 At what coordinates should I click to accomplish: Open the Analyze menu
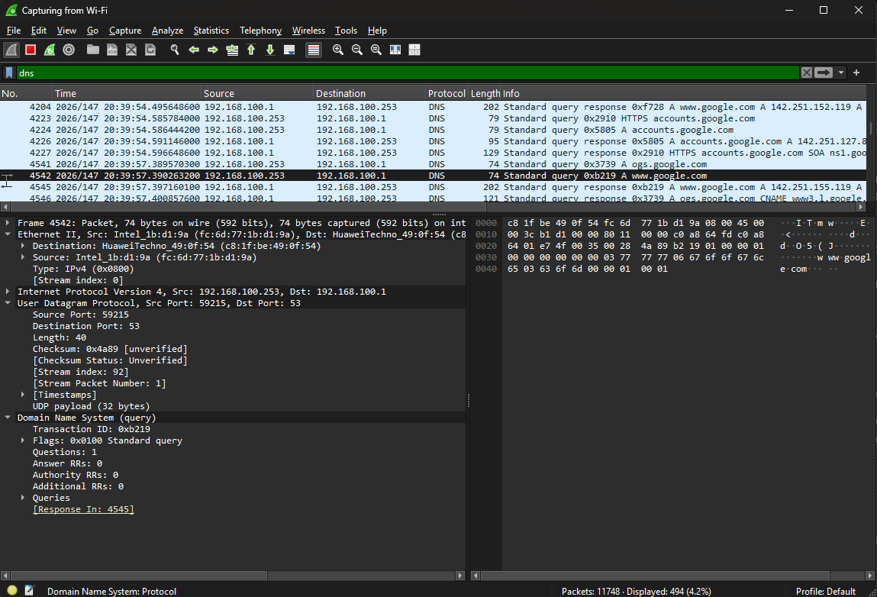point(167,31)
